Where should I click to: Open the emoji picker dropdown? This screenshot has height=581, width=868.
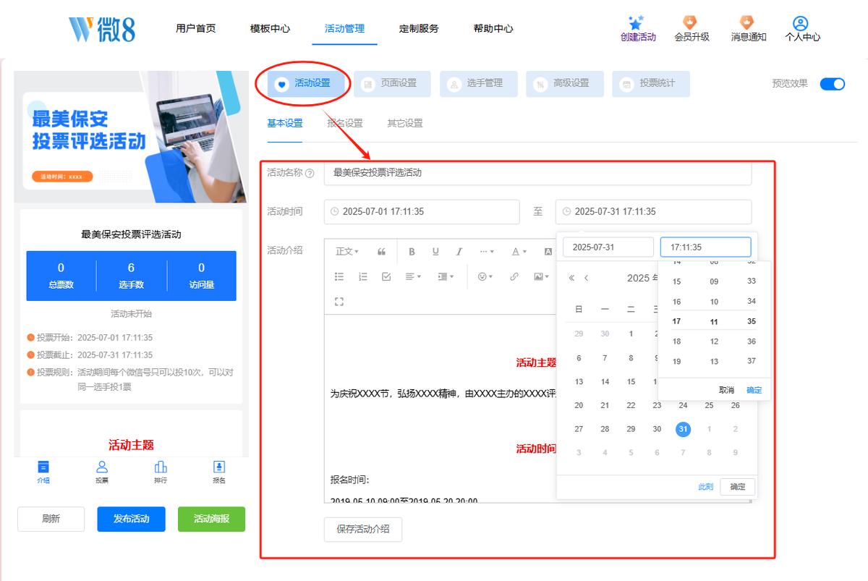(x=485, y=276)
